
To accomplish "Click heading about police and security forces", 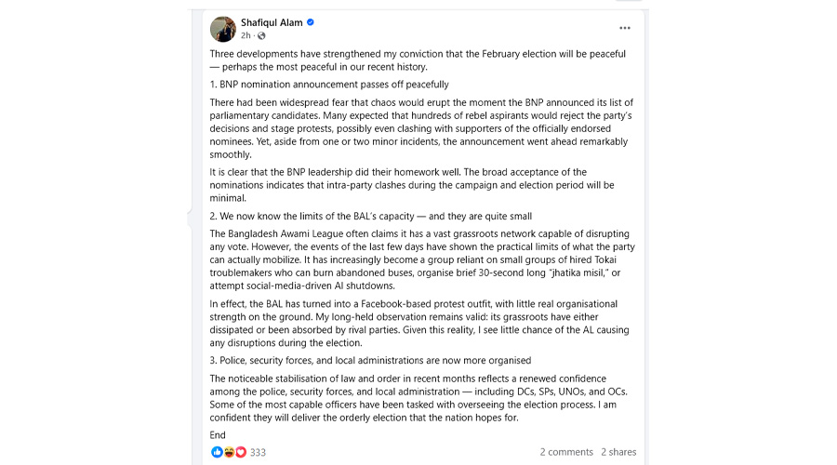I will coord(371,360).
